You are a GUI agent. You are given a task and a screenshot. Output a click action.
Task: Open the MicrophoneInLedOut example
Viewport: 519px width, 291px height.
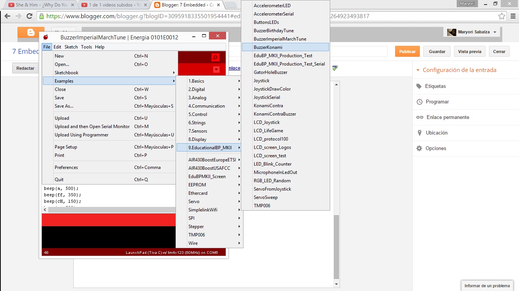(x=285, y=172)
